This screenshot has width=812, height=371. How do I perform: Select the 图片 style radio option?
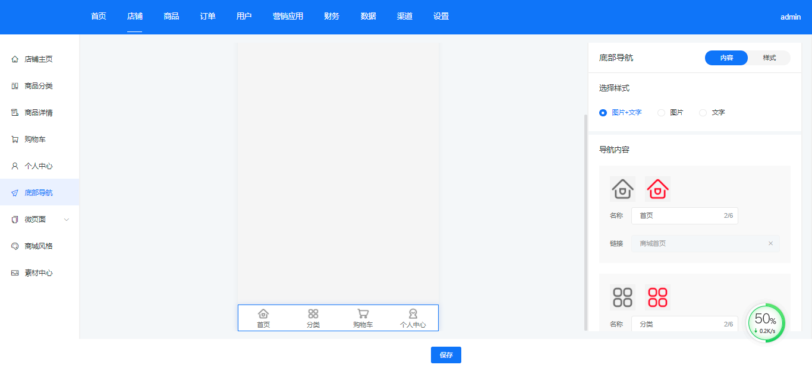[661, 113]
